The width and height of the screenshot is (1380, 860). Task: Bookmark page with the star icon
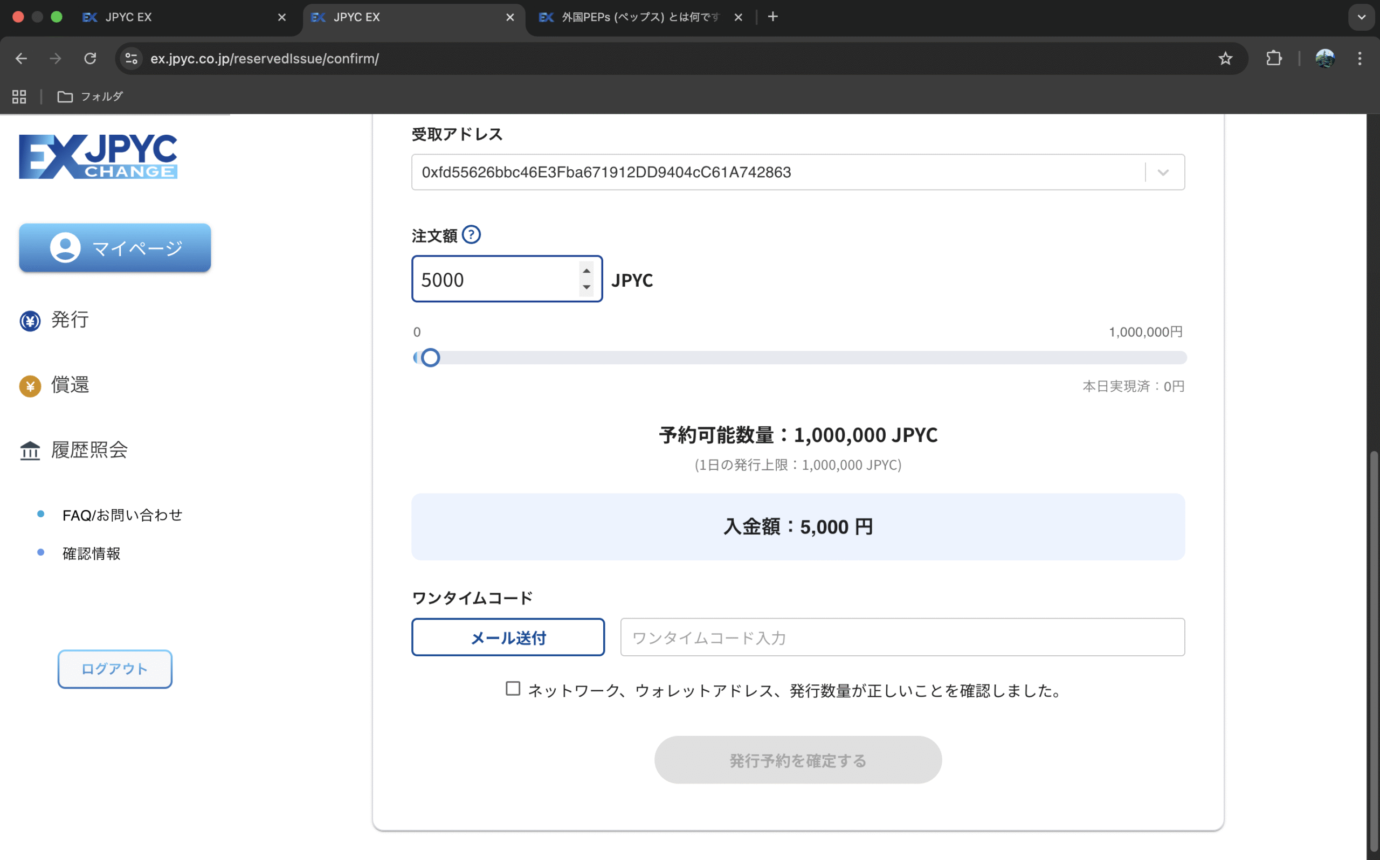pos(1225,59)
